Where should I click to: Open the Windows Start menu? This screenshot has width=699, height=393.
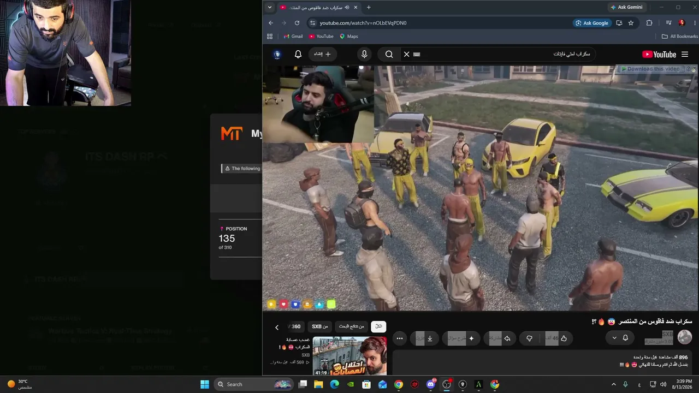pyautogui.click(x=205, y=384)
